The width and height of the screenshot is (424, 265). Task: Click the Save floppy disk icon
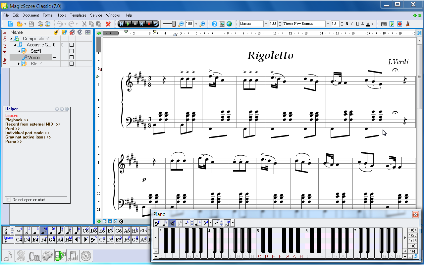(x=31, y=24)
